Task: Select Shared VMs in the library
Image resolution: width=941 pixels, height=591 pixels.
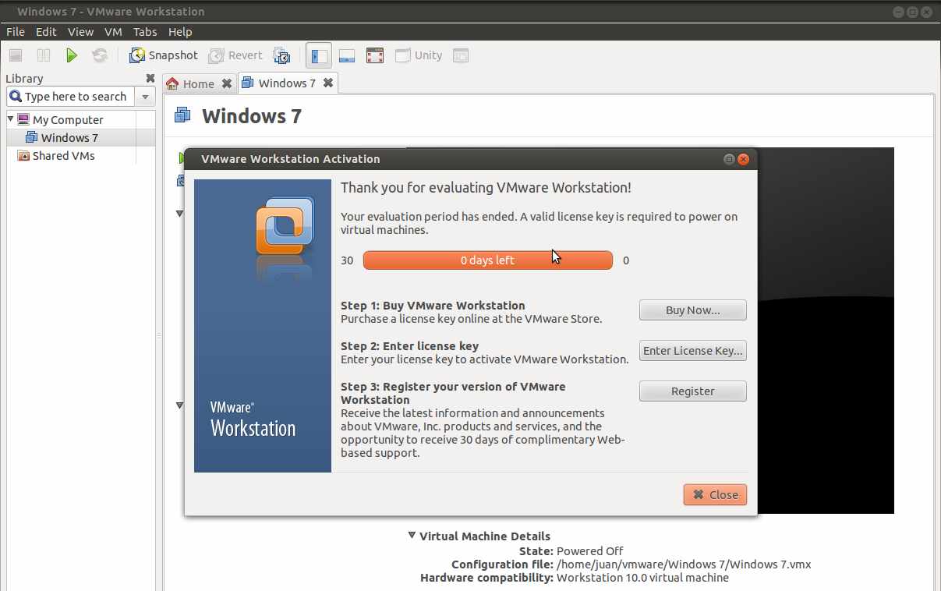Action: click(x=63, y=155)
